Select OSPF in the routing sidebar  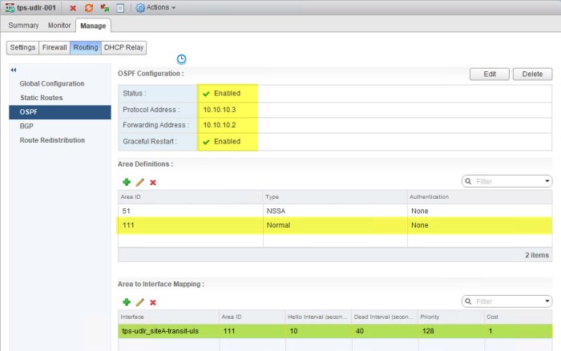(x=60, y=112)
